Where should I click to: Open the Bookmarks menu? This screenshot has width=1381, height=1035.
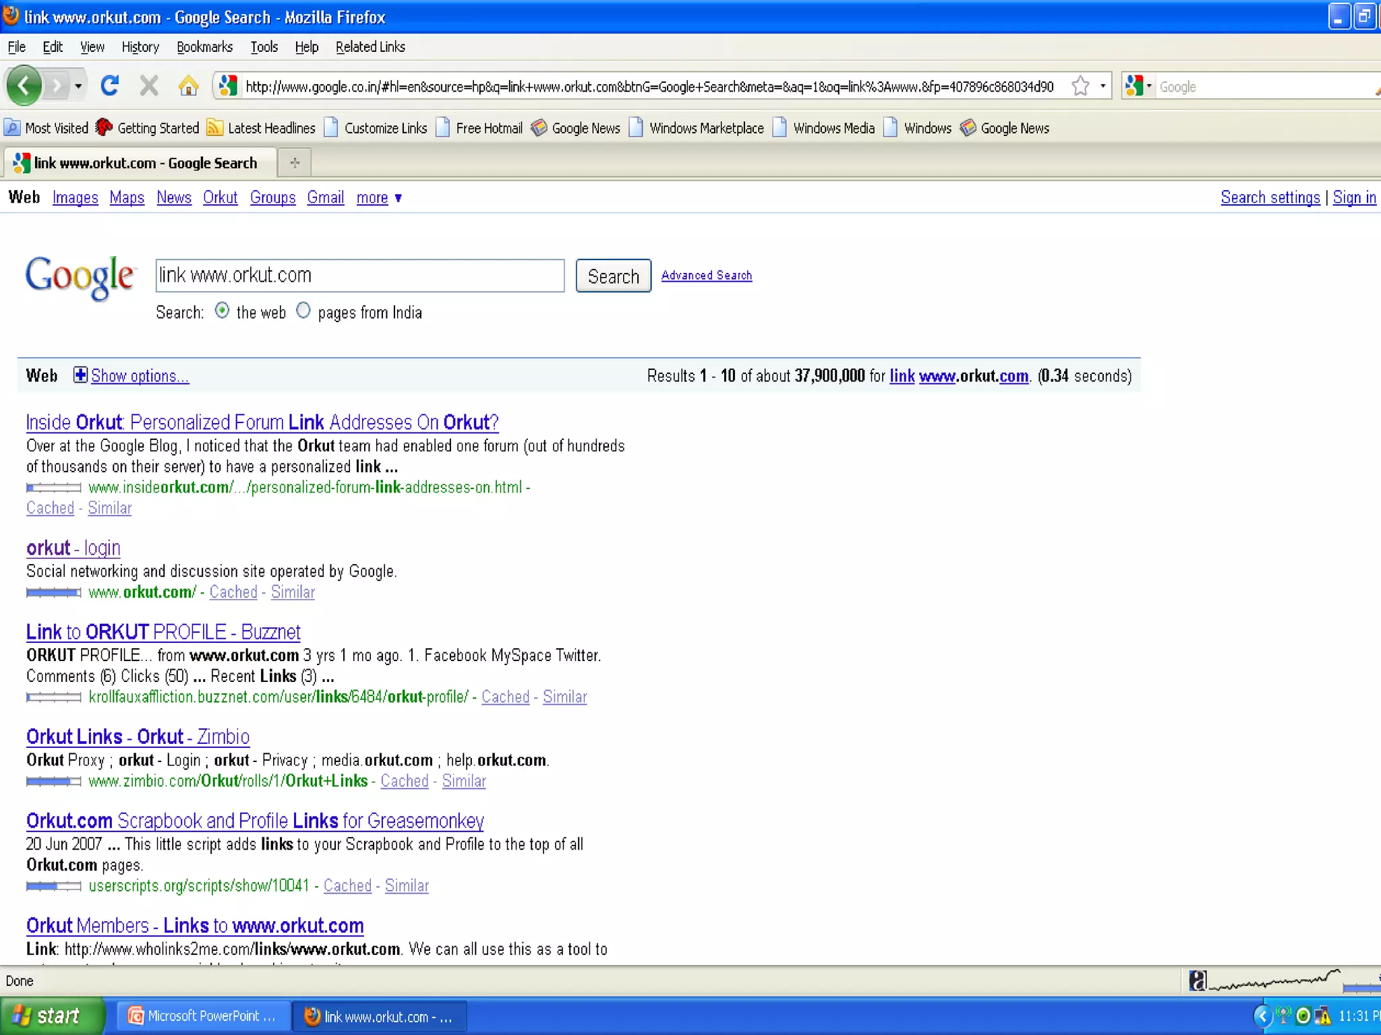click(204, 46)
